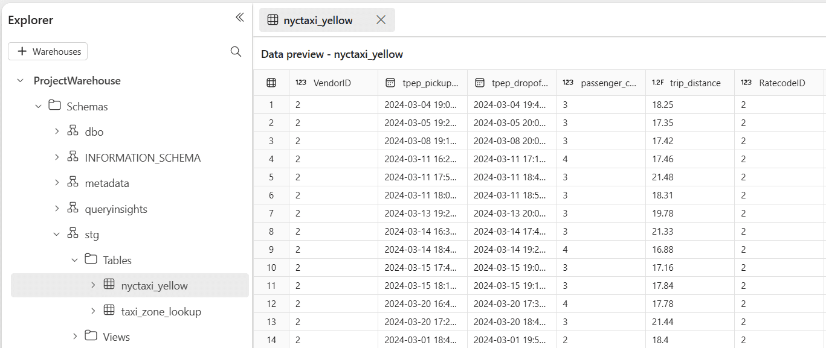Click float type icon on trip_distance column

(x=658, y=83)
